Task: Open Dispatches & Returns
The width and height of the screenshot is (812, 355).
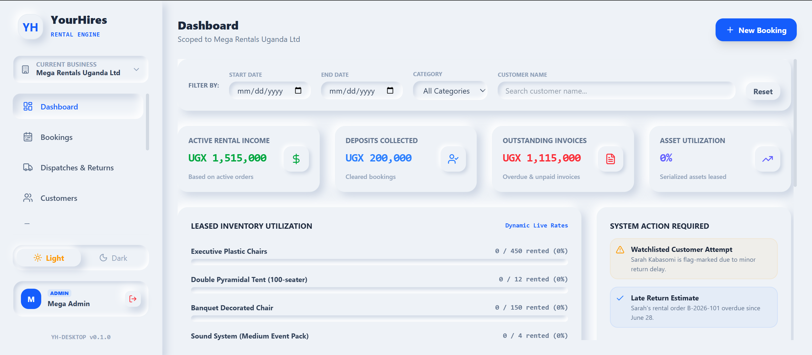Action: tap(78, 168)
